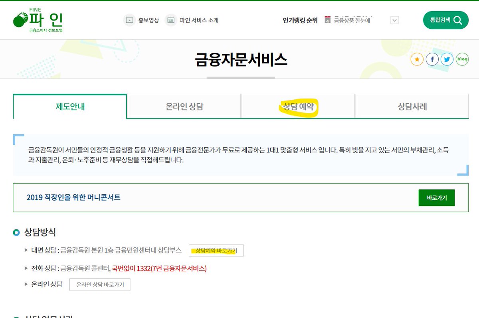Open the 인기랭킹 순위 link
This screenshot has height=318, width=479.
(x=300, y=20)
